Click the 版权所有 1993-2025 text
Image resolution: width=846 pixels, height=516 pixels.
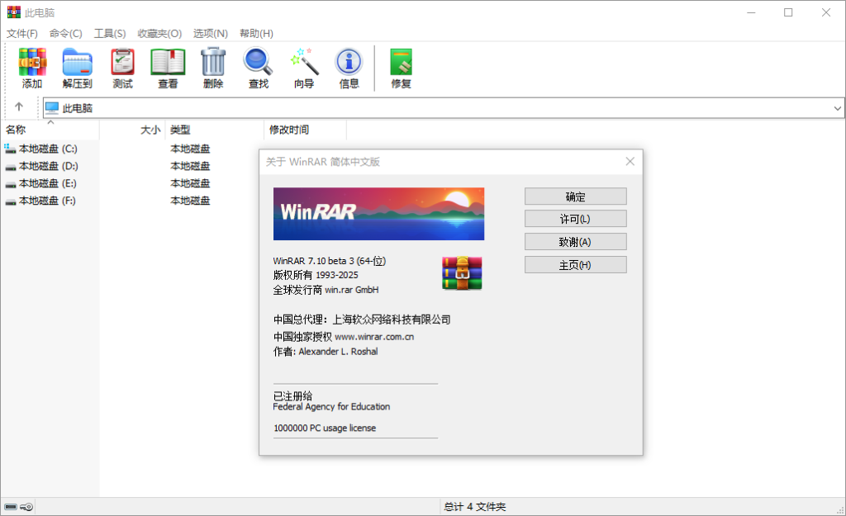tap(316, 275)
